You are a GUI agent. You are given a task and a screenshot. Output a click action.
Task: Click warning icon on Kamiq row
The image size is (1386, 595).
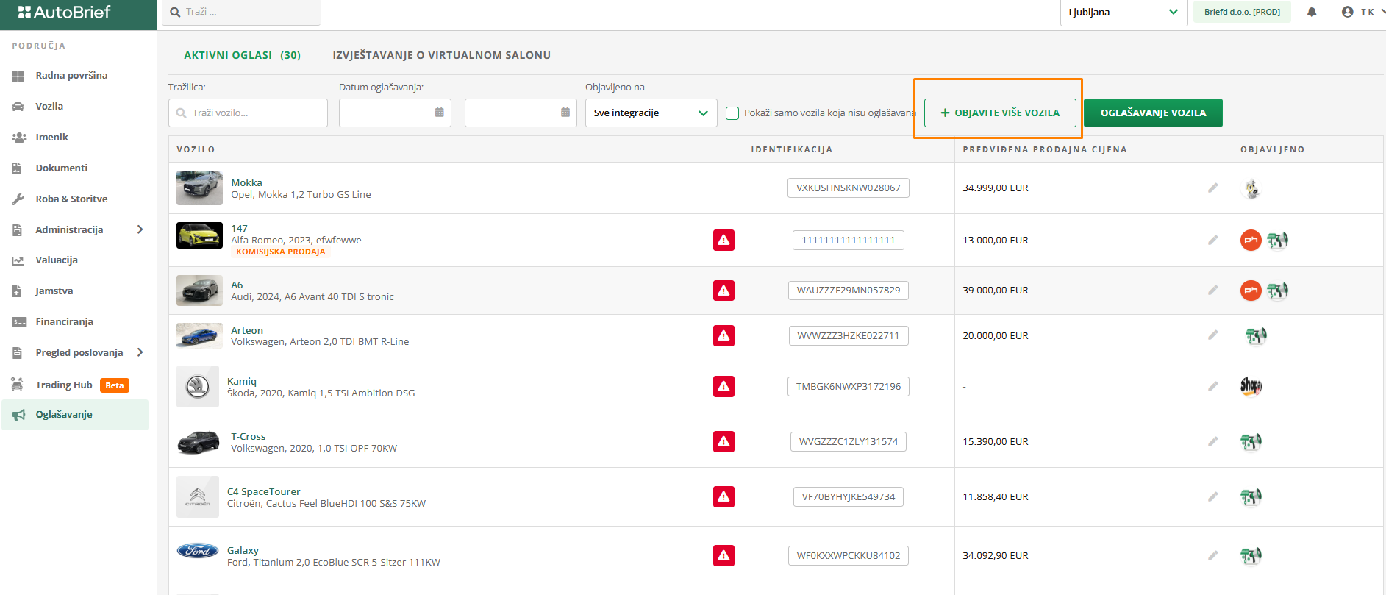tap(724, 386)
